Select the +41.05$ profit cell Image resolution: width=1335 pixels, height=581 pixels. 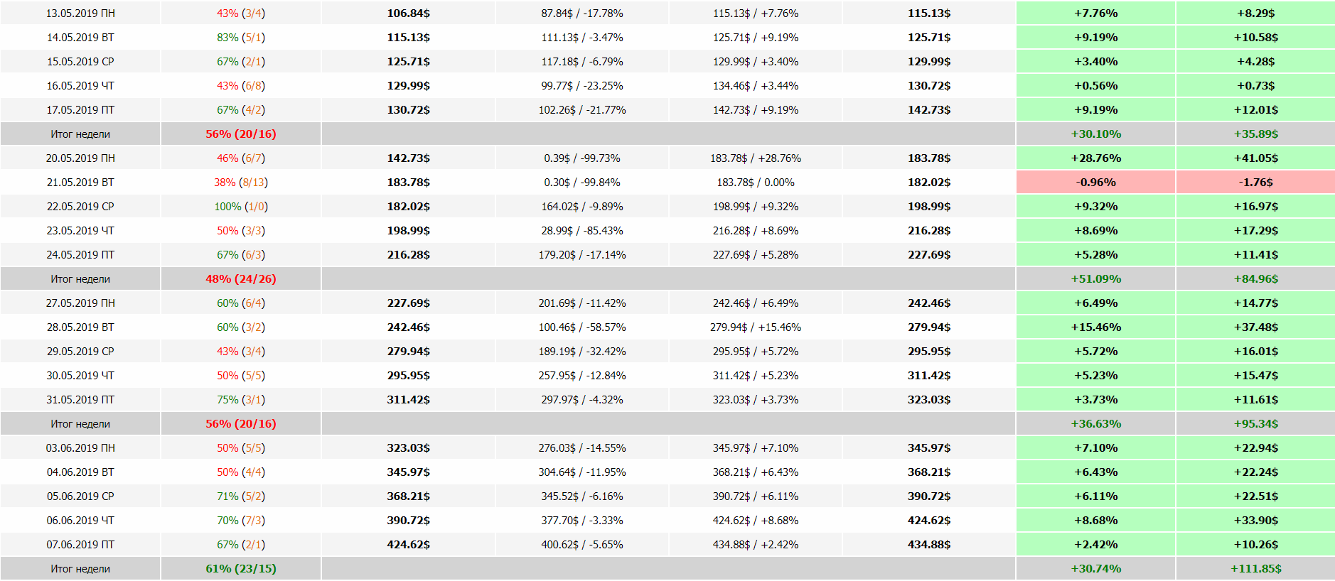(x=1255, y=158)
